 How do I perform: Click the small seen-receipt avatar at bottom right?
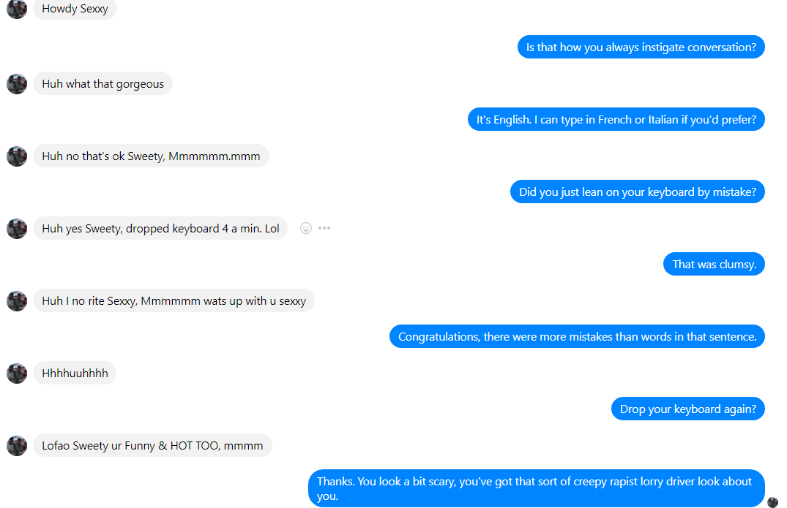(772, 502)
